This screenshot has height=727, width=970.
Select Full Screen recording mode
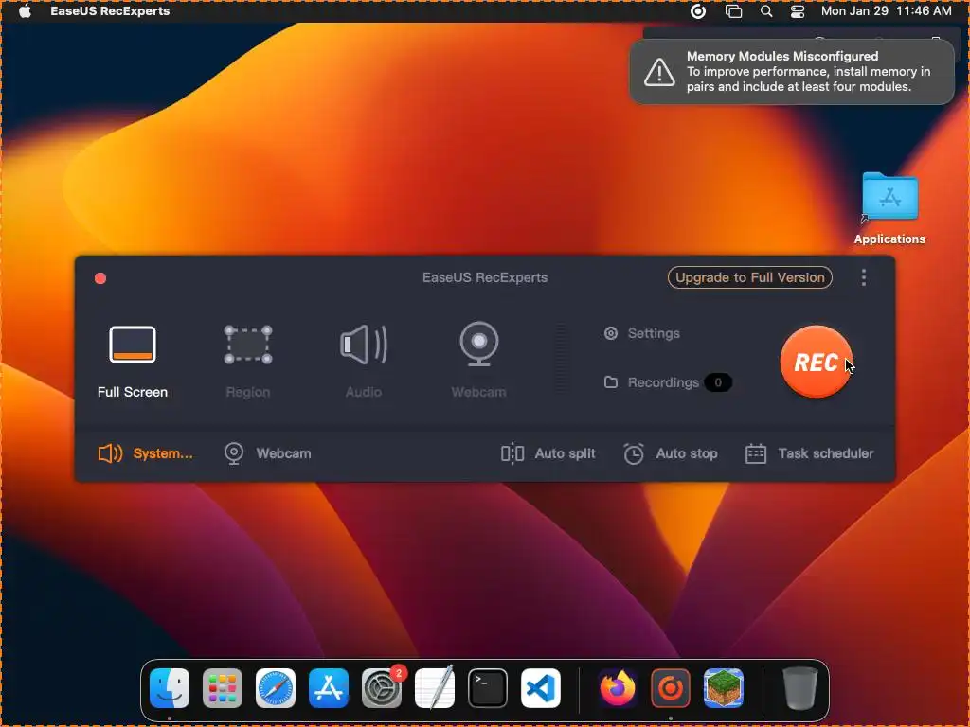pyautogui.click(x=133, y=362)
